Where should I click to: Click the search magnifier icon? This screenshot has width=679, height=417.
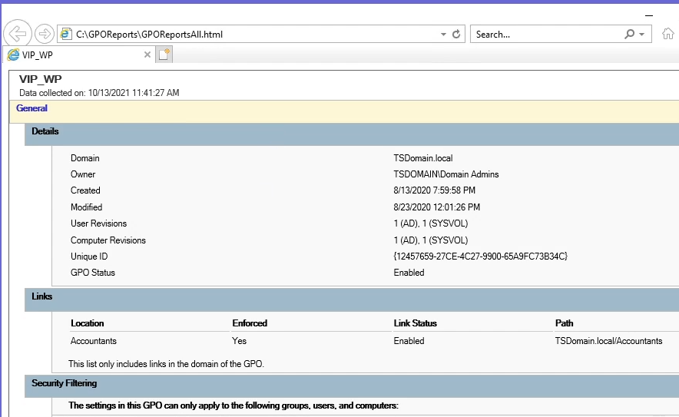click(x=630, y=34)
